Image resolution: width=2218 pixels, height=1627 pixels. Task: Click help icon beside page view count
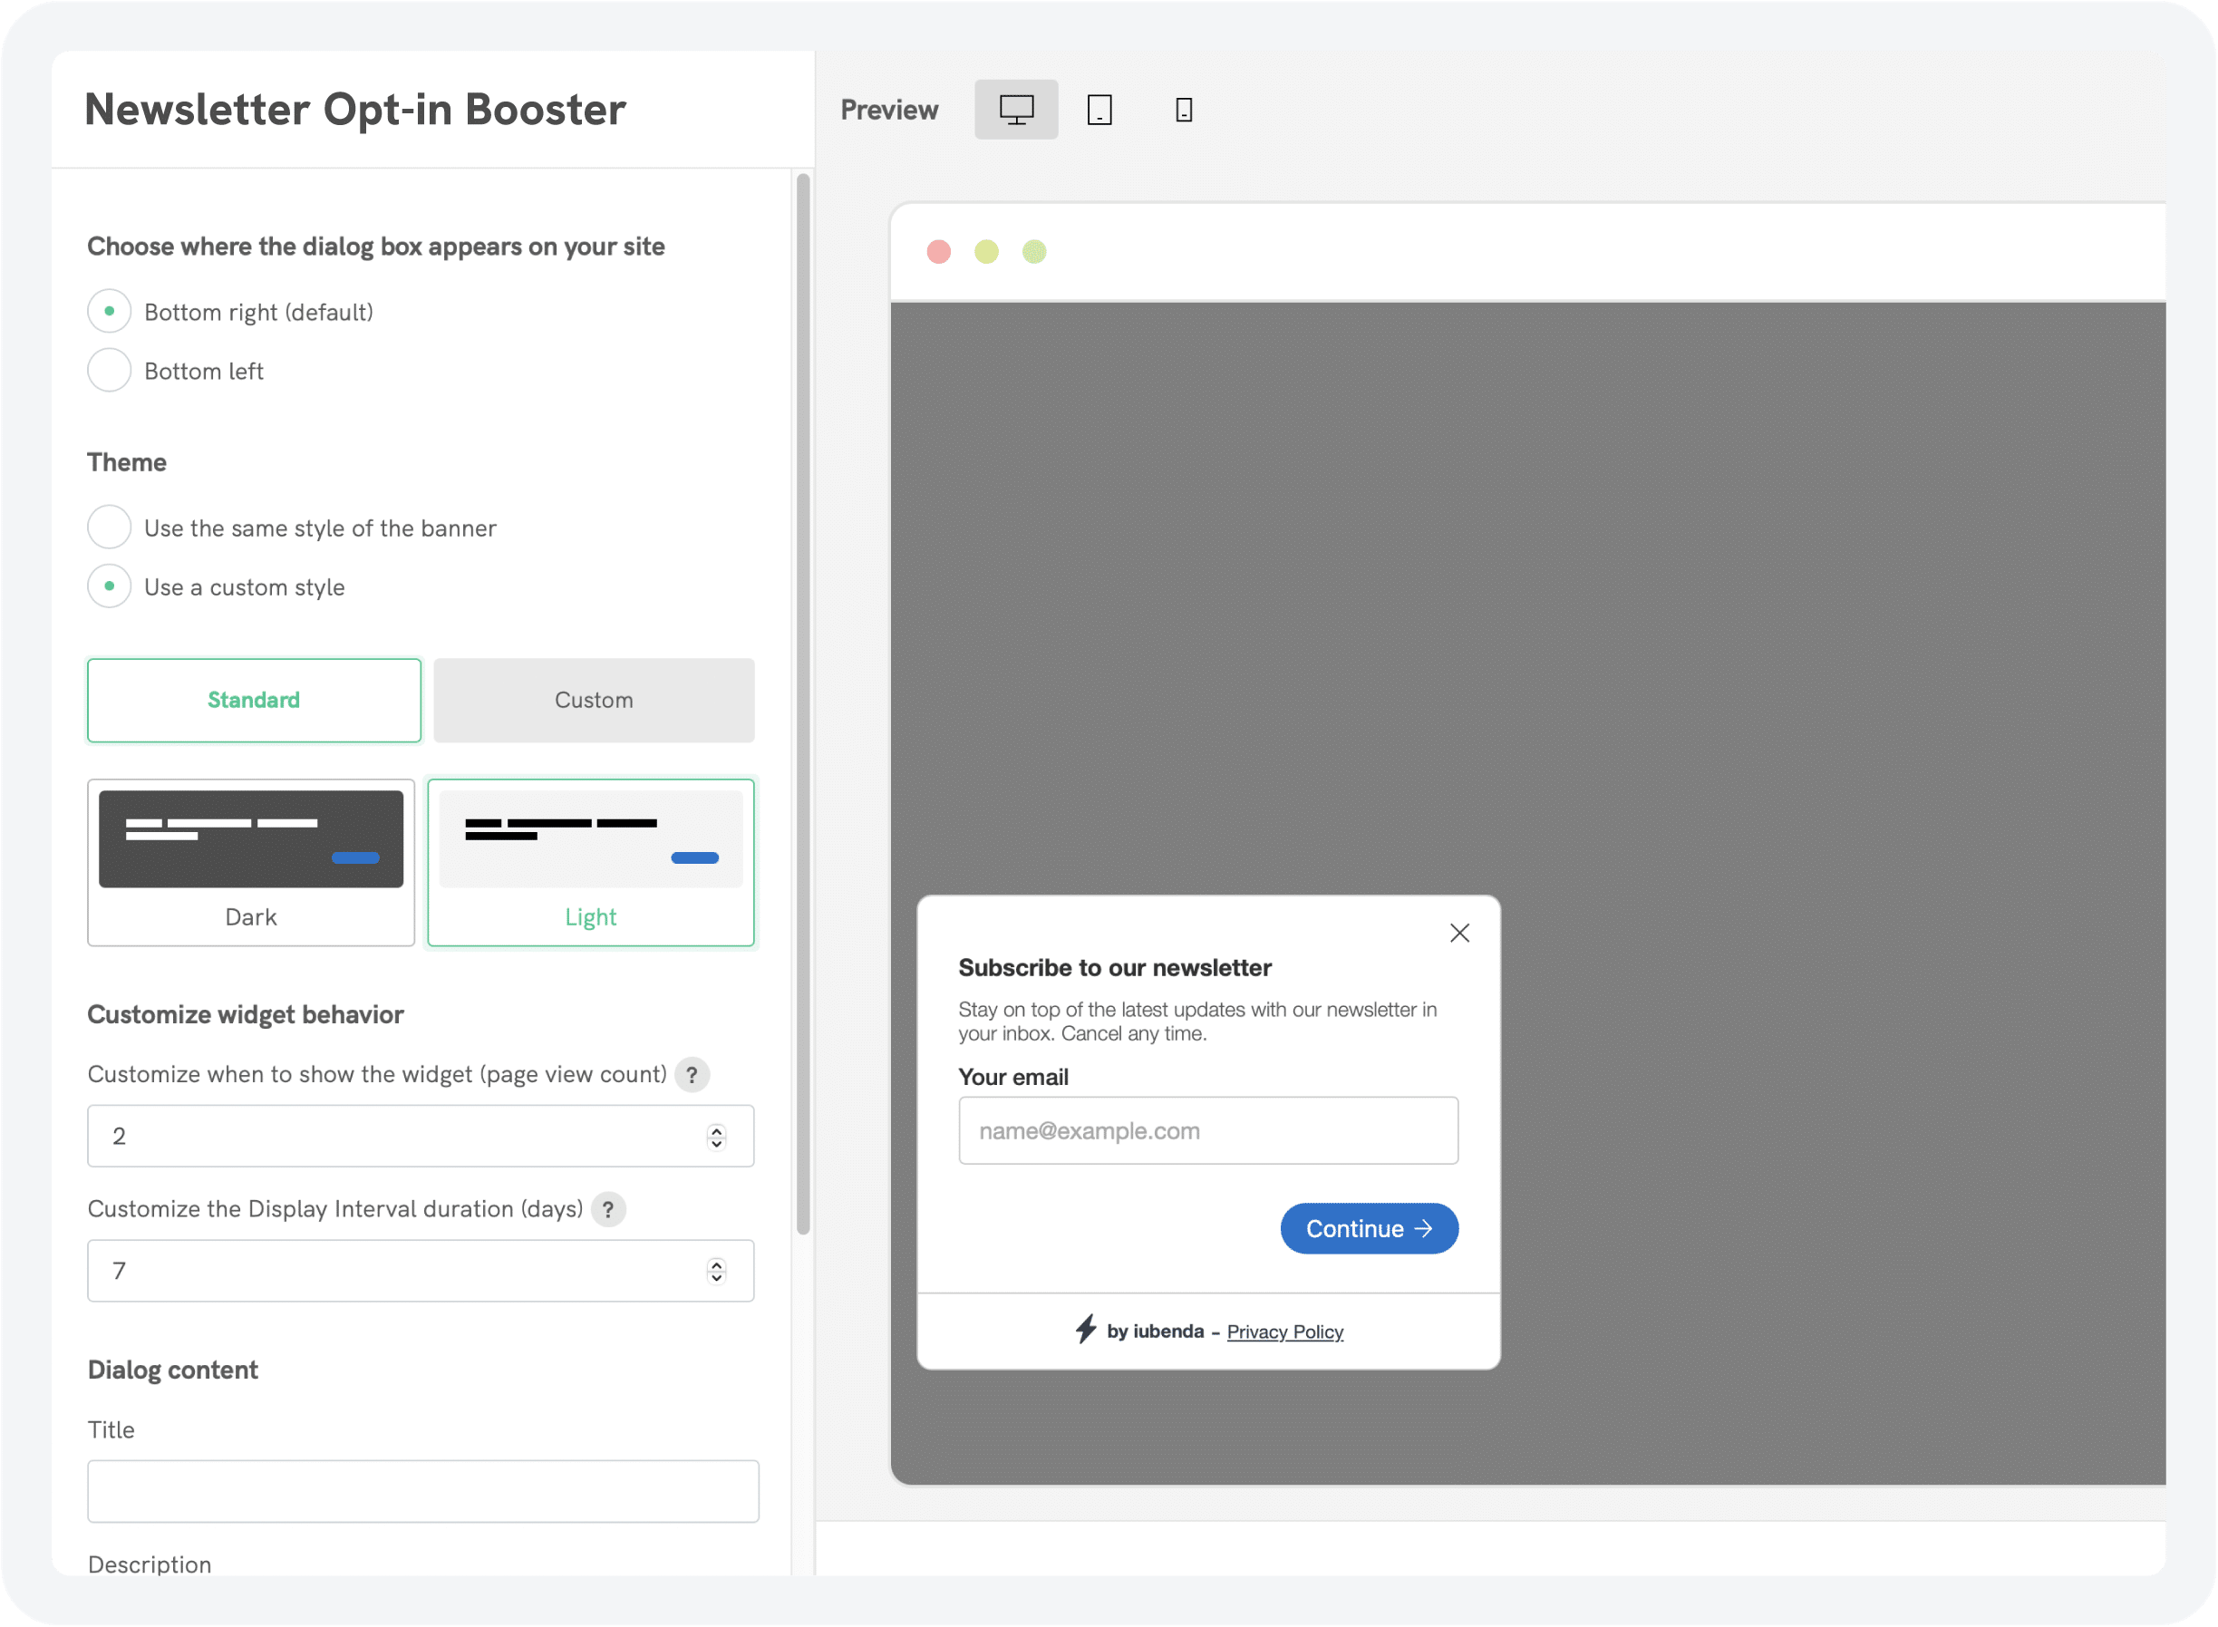pos(692,1074)
